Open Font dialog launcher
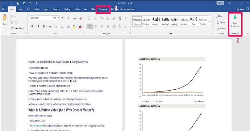This screenshot has height=131, width=250. pos(84,34)
